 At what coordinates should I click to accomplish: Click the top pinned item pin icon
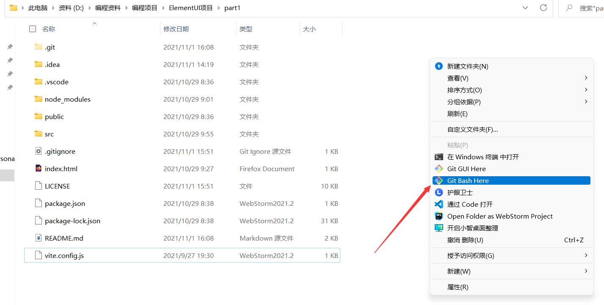click(x=10, y=47)
